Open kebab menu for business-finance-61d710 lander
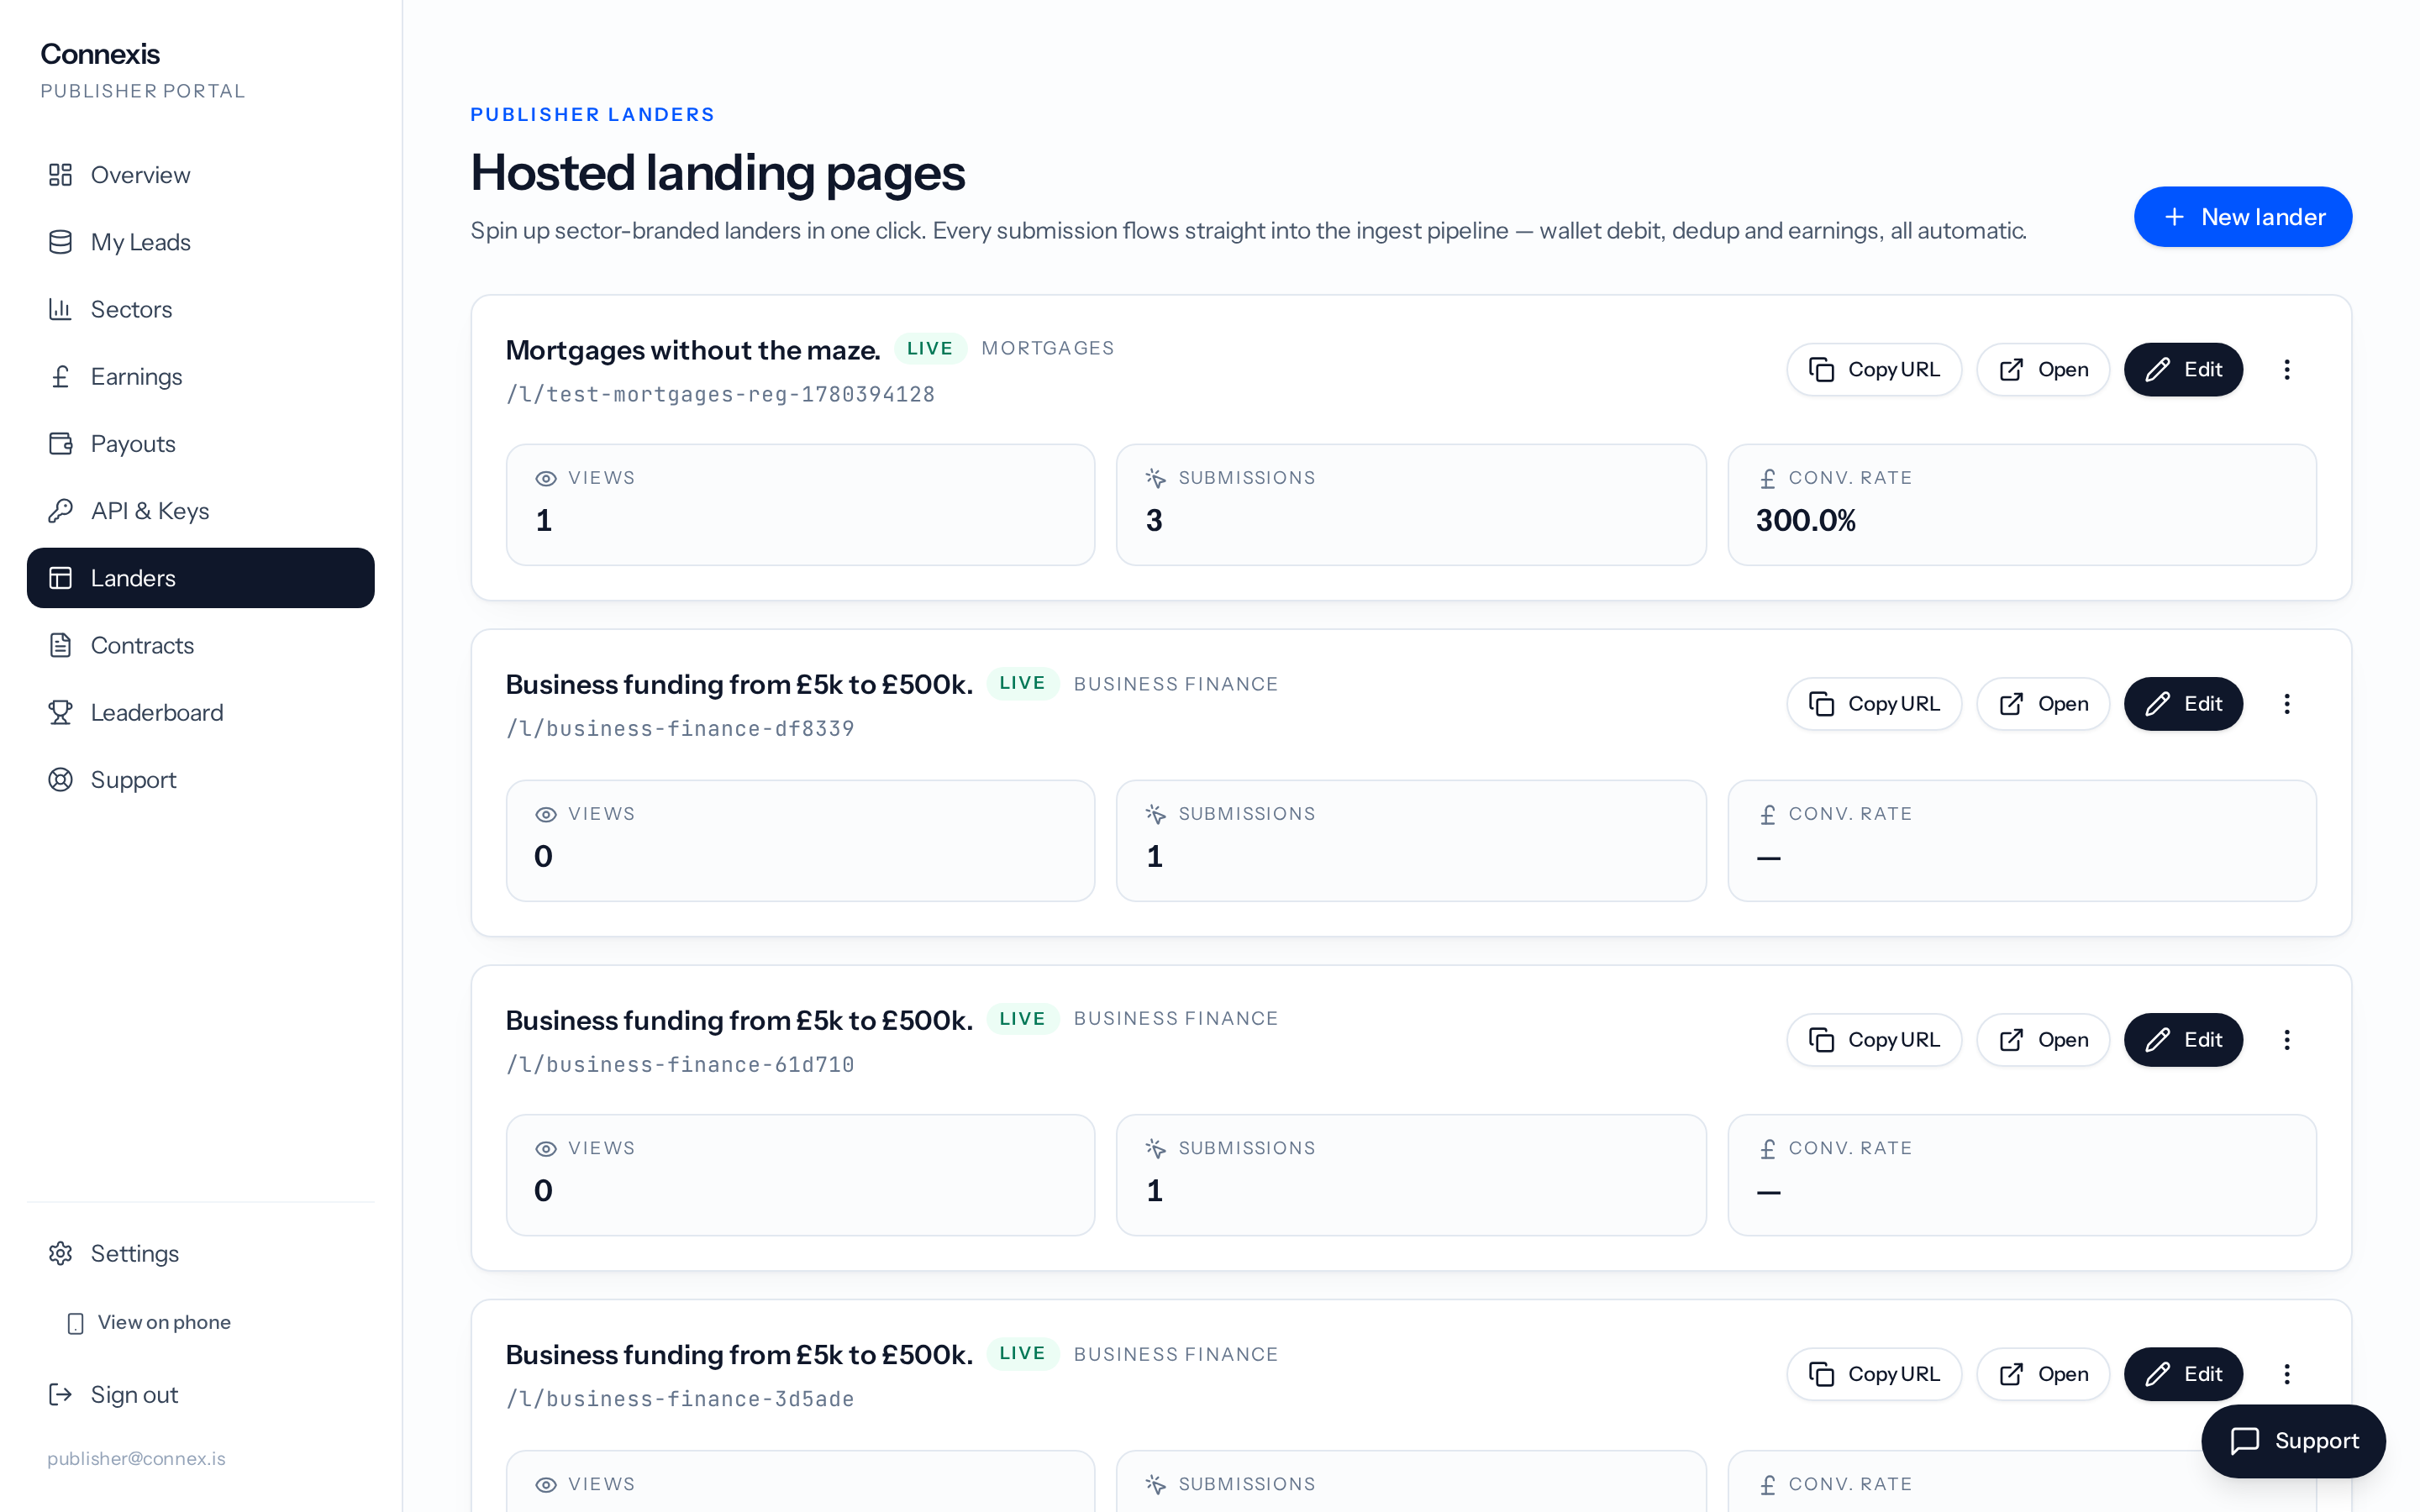Image resolution: width=2420 pixels, height=1512 pixels. pyautogui.click(x=2286, y=1040)
